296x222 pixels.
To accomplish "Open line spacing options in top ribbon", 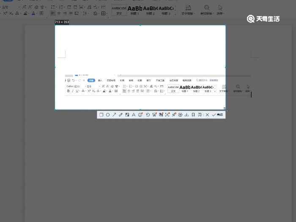I will coord(85,13).
